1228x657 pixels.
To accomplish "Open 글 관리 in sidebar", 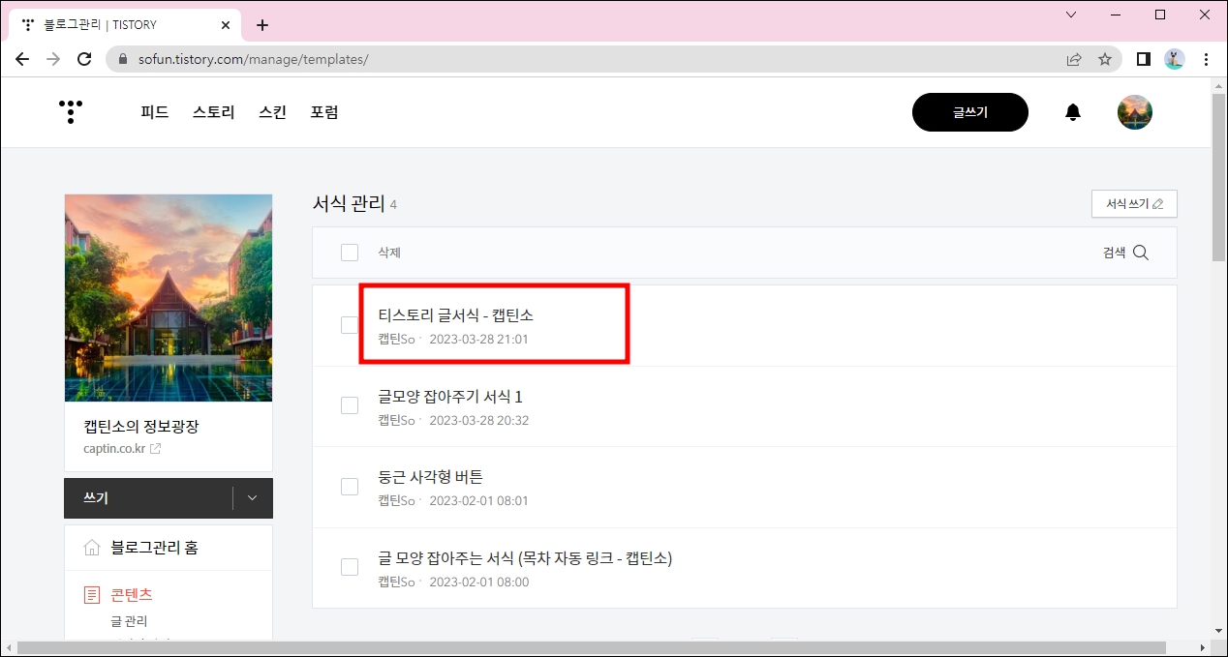I will [129, 621].
